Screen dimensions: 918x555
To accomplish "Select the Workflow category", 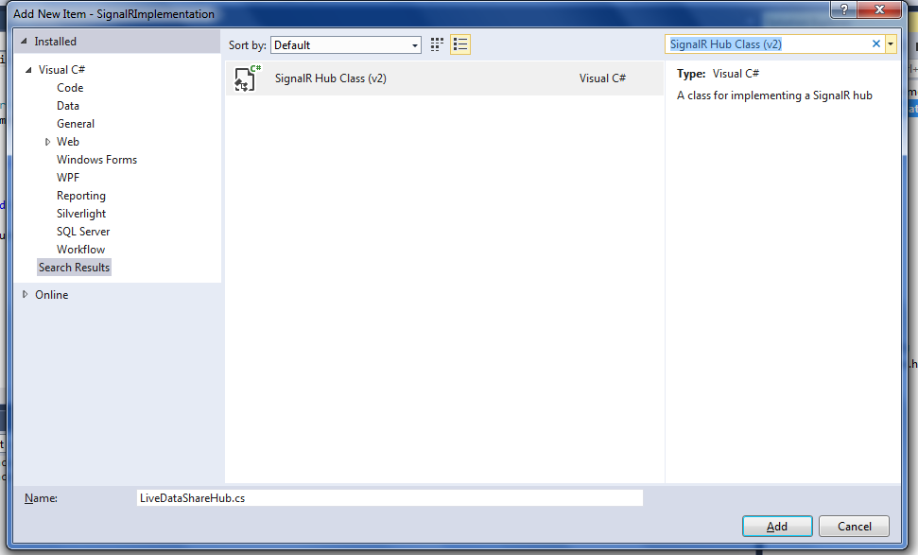I will (80, 250).
